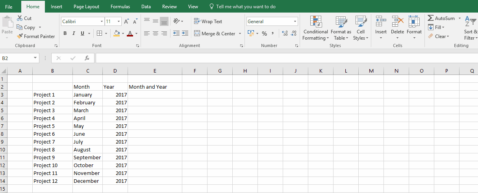The width and height of the screenshot is (478, 193).
Task: Click the Cut scissors icon
Action: coord(20,18)
